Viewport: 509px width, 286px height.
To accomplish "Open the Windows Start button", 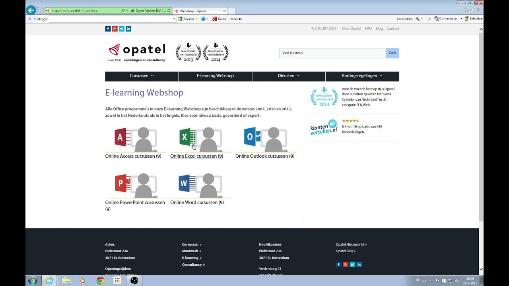I will pos(33,281).
